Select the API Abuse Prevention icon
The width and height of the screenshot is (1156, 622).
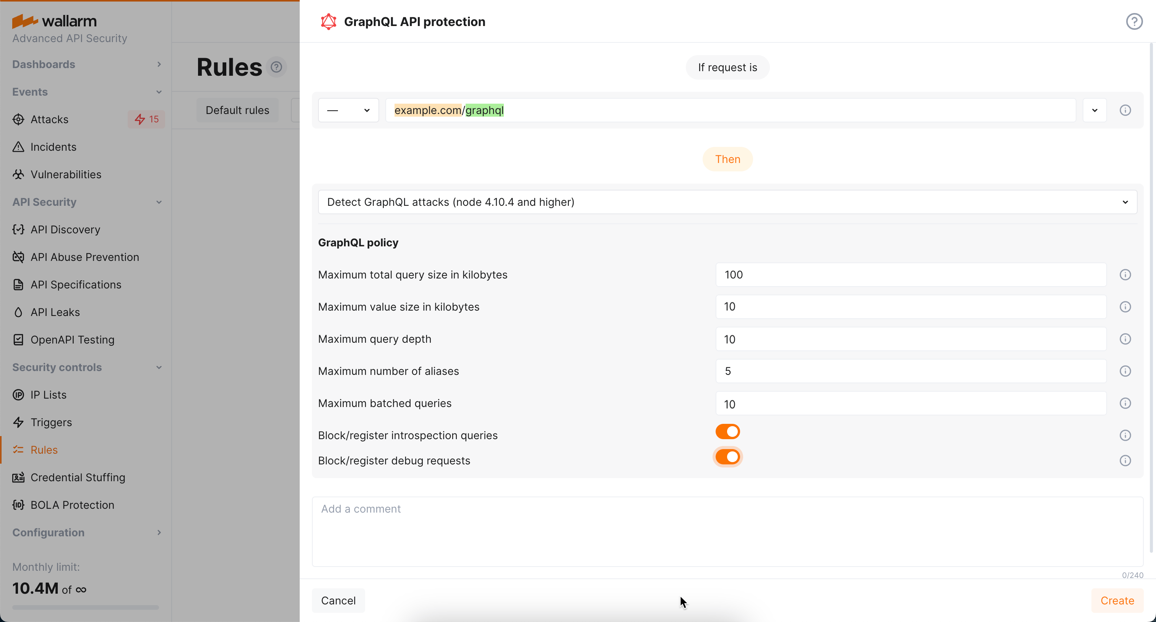point(18,257)
